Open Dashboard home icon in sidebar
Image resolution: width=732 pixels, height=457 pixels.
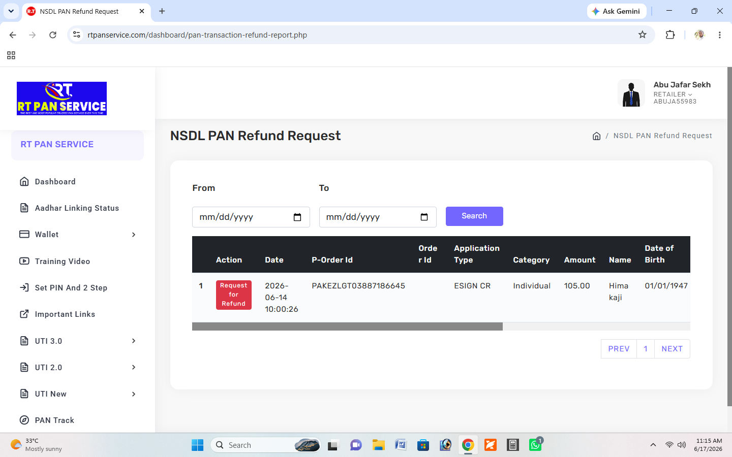(24, 181)
